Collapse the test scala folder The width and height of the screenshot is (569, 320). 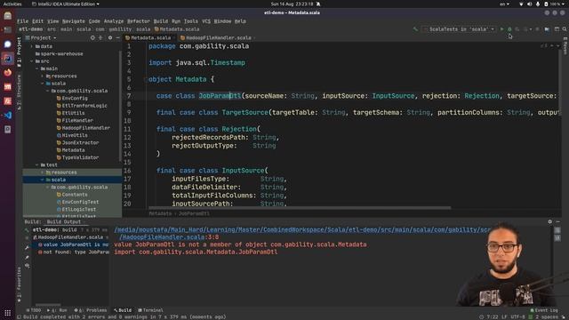(x=43, y=180)
